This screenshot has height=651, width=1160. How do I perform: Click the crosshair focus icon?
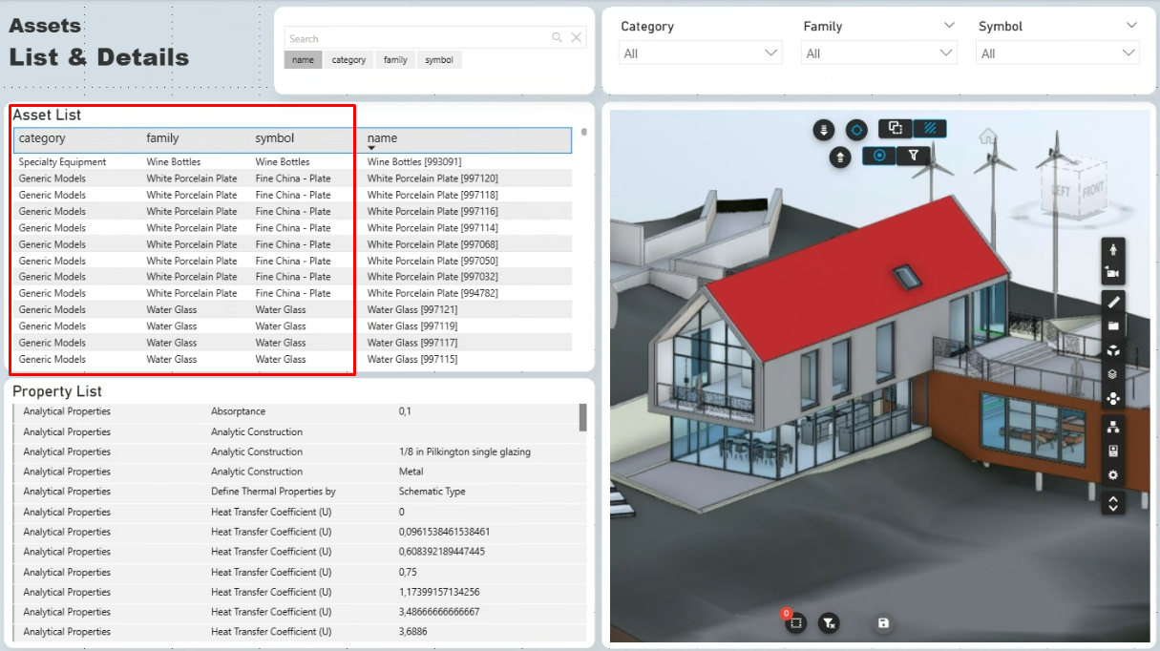click(x=856, y=129)
